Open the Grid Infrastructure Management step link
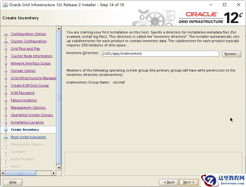The height and width of the screenshot is (187, 246). click(x=33, y=78)
